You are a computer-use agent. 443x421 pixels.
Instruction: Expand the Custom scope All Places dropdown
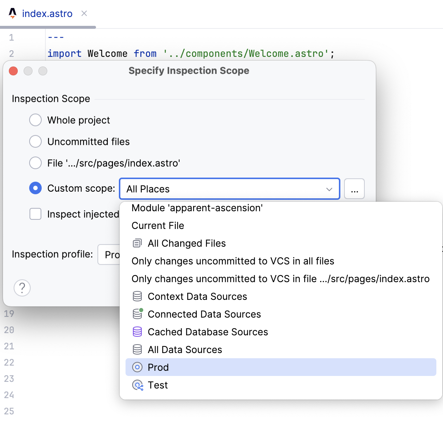pyautogui.click(x=229, y=189)
